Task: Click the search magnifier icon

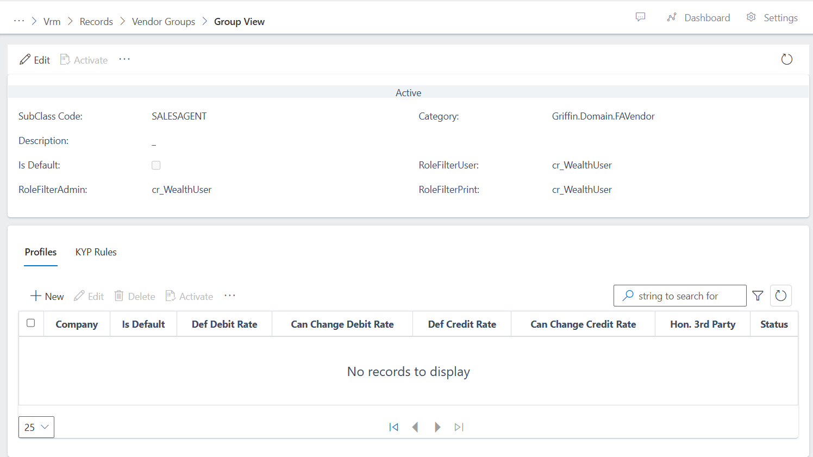Action: tap(627, 296)
